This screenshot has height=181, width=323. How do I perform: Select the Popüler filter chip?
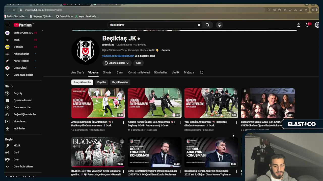(x=102, y=82)
